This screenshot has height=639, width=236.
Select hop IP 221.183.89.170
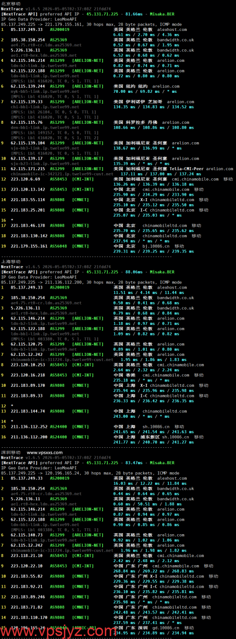[27, 385]
